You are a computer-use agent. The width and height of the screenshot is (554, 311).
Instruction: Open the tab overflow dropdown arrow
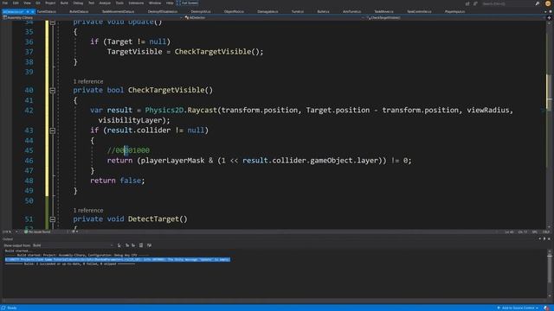(545, 11)
